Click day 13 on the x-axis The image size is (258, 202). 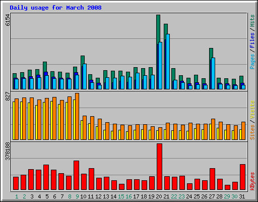coord(106,196)
